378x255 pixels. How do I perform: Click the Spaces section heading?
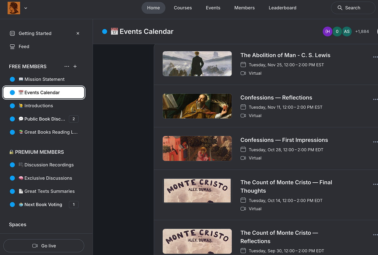[x=18, y=225]
